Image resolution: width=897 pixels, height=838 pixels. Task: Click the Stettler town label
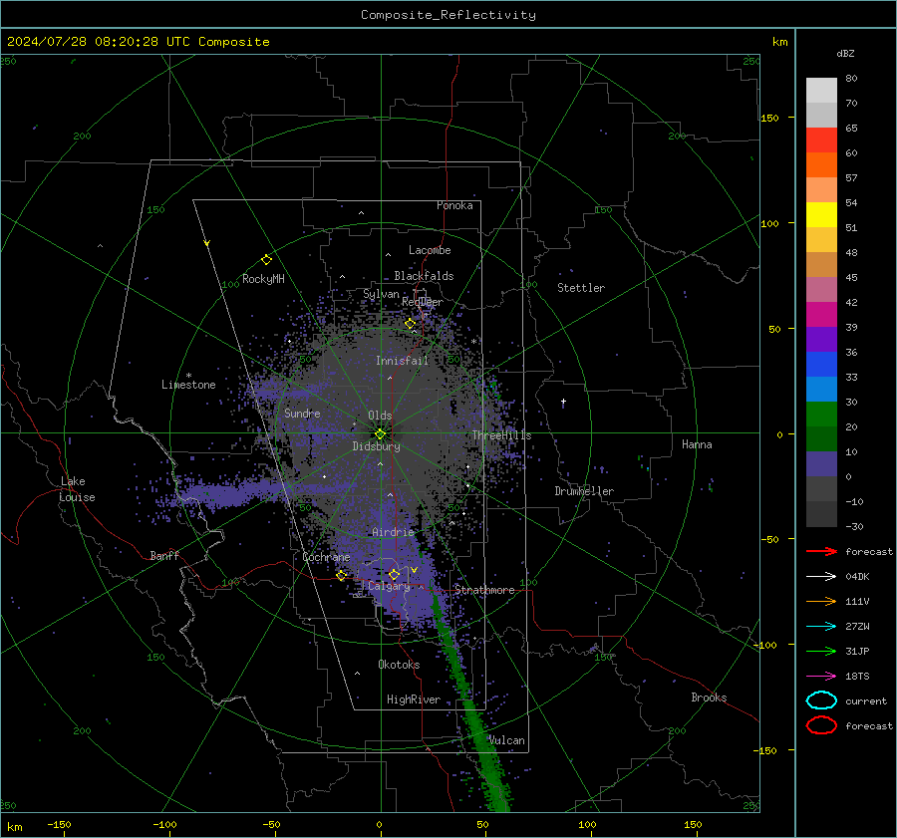(x=581, y=288)
